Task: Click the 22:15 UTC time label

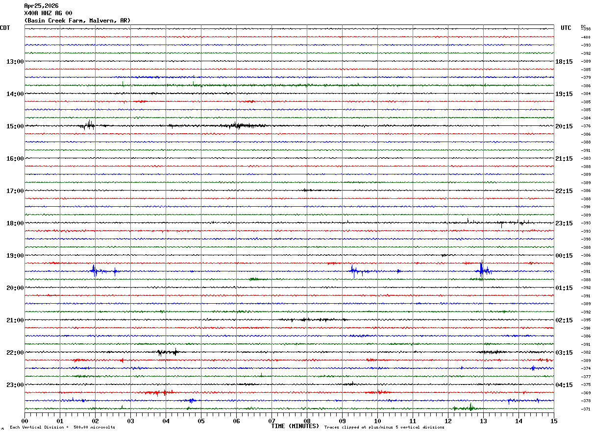Action: [x=564, y=191]
